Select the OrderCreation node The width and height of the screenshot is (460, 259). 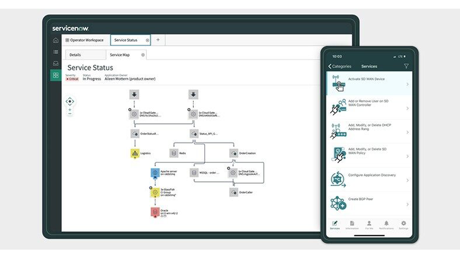[x=234, y=153]
